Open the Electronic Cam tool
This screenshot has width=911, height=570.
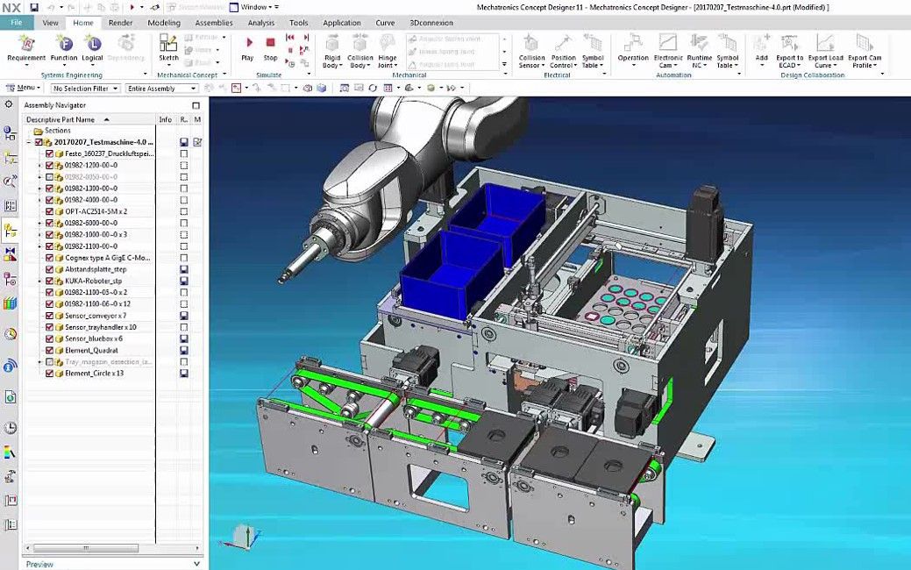(x=668, y=51)
